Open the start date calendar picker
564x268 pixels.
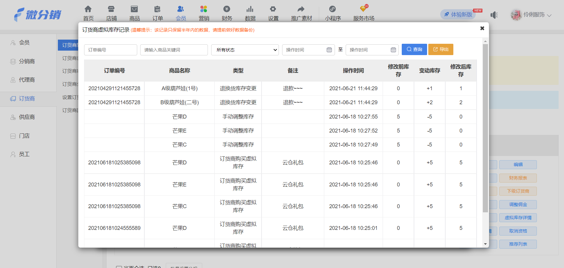pos(329,50)
